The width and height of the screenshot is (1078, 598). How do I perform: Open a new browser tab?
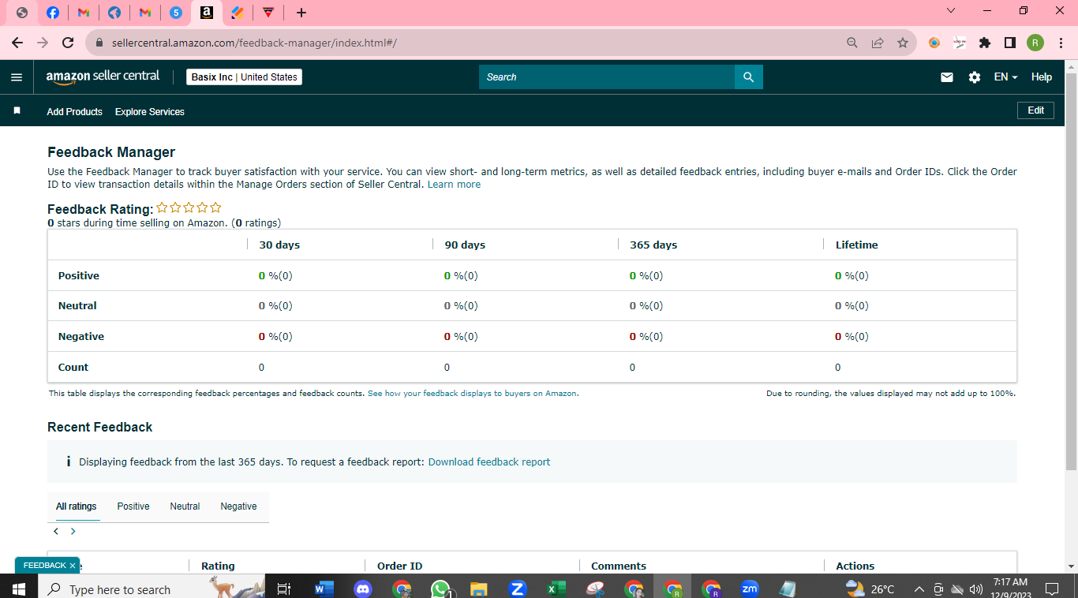(301, 13)
